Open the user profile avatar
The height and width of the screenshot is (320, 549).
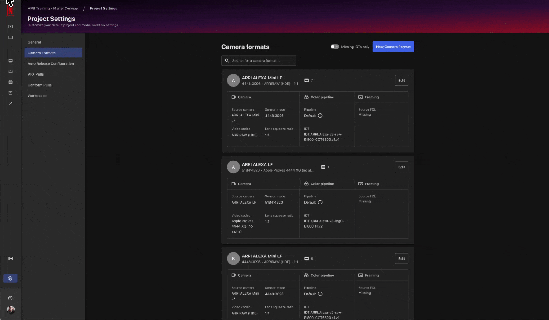[11, 310]
